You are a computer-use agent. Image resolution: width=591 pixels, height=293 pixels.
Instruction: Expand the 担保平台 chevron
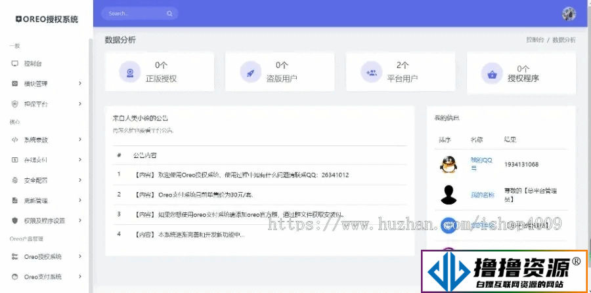(80, 104)
